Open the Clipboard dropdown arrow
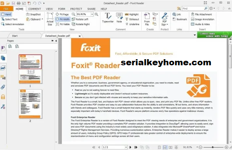The height and width of the screenshot is (150, 232). (43, 19)
